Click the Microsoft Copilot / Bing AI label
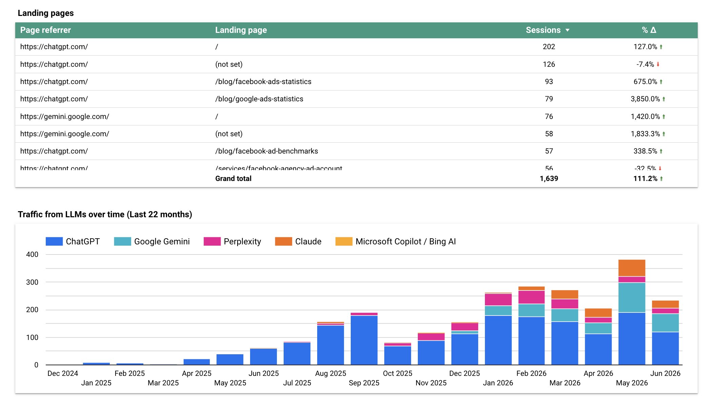Image resolution: width=715 pixels, height=404 pixels. pos(406,241)
